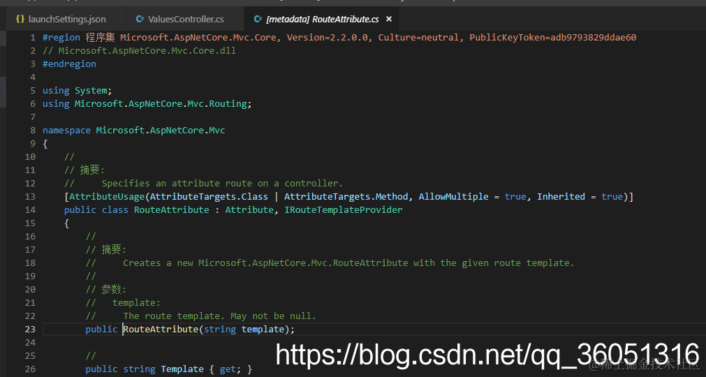
Task: Click the '#endregion' directive
Action: [x=69, y=64]
